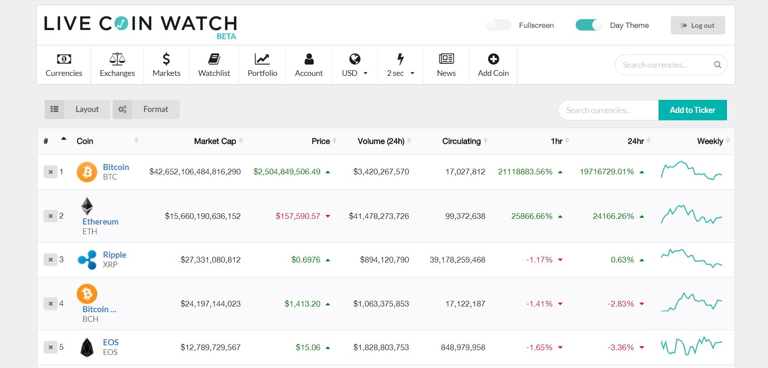Image resolution: width=768 pixels, height=368 pixels.
Task: Sort table by Coin column
Action: pyautogui.click(x=107, y=141)
